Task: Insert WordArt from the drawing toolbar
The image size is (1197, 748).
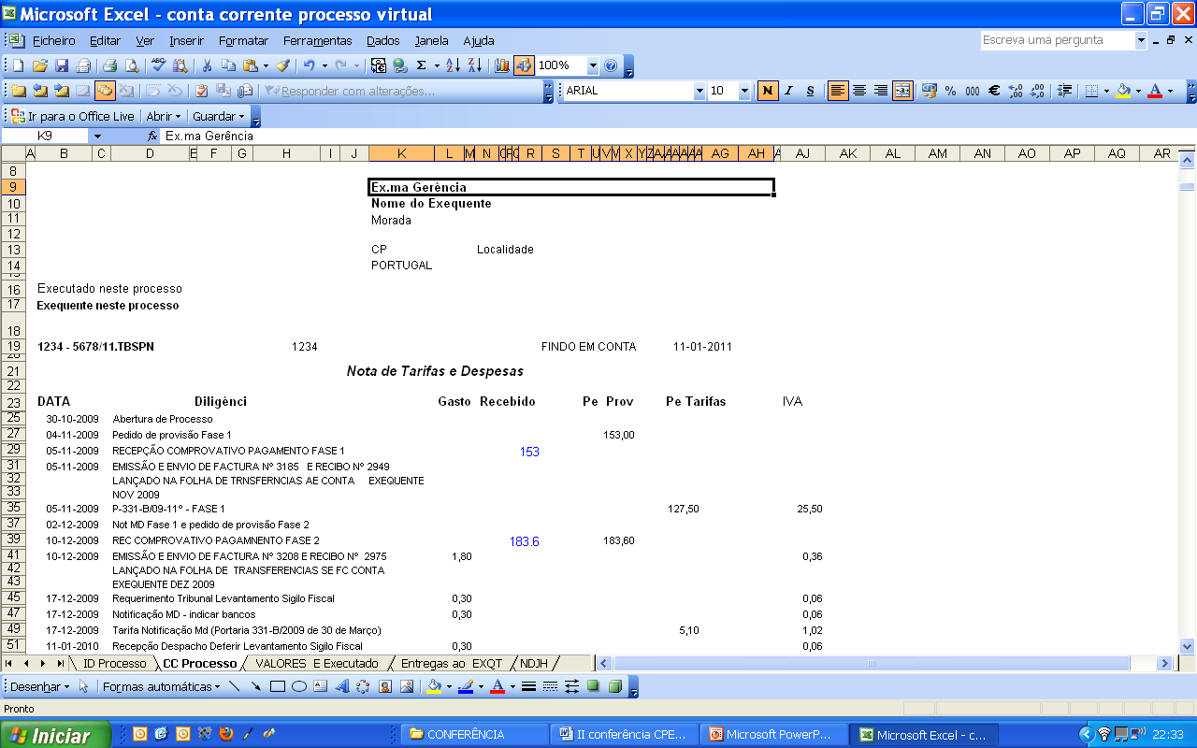Action: coord(341,686)
